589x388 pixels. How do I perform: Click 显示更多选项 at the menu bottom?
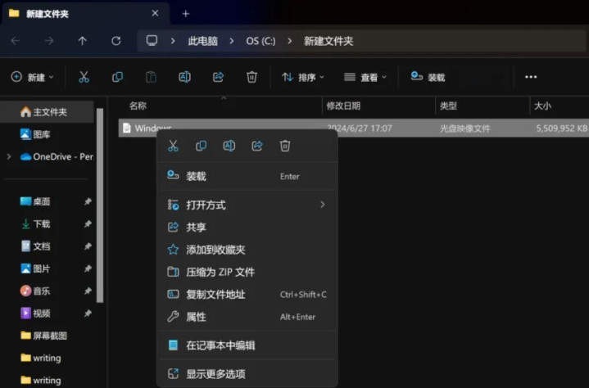(215, 373)
